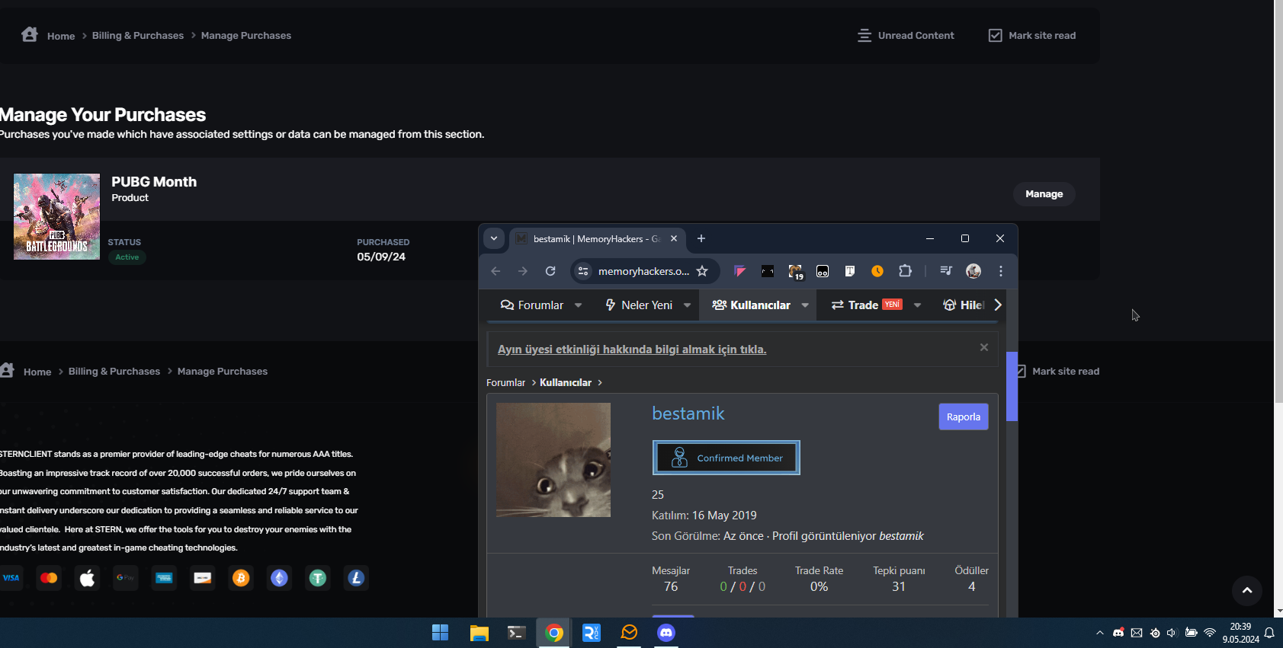Click the Confirmed Member badge
Viewport: 1283px width, 648px height.
726,458
